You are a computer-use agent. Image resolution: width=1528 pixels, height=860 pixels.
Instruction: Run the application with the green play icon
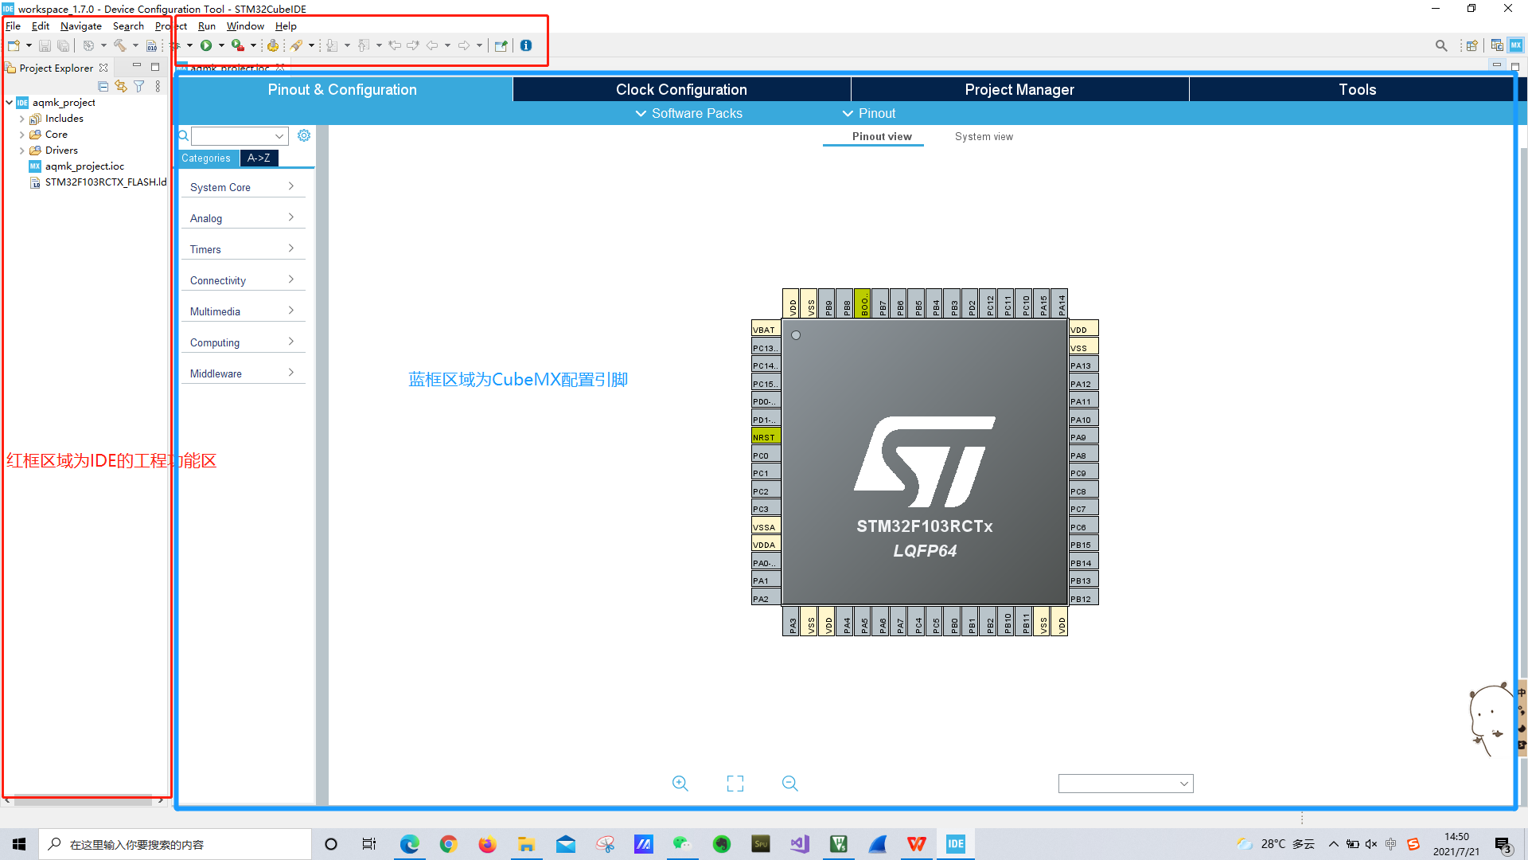pyautogui.click(x=207, y=45)
